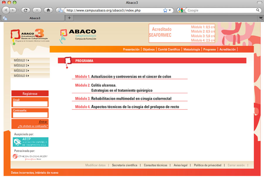Open the Metodología menu item
The image size is (264, 177).
click(192, 49)
